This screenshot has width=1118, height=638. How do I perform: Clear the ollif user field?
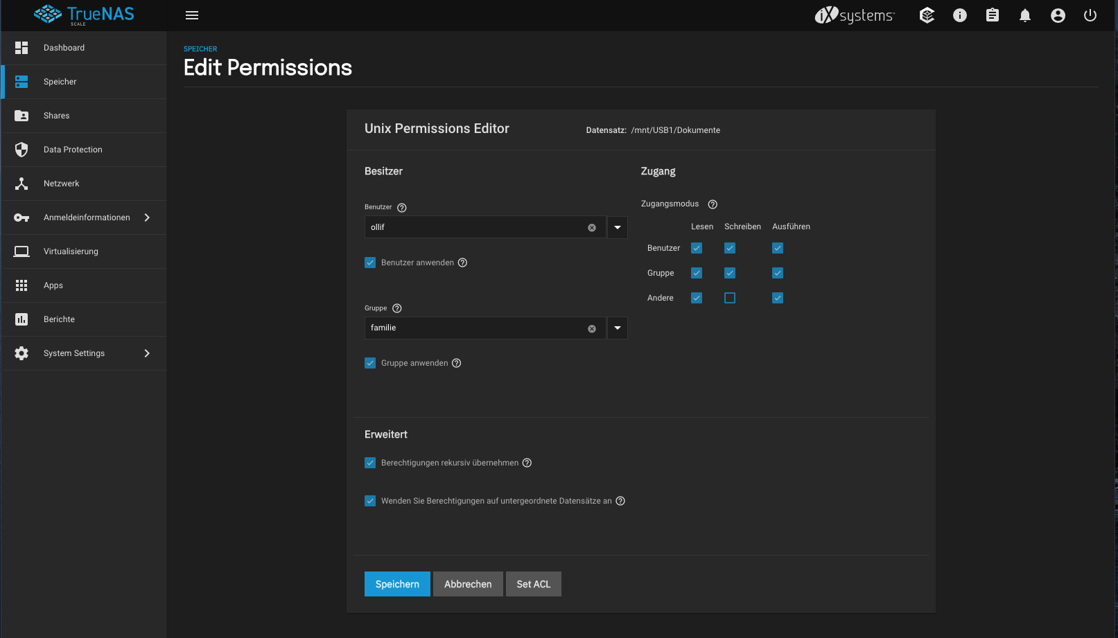click(x=592, y=227)
